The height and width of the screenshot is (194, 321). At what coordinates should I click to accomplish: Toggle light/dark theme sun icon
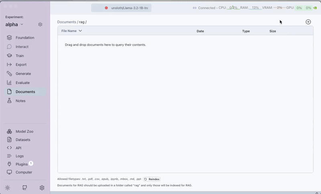[x=8, y=188]
